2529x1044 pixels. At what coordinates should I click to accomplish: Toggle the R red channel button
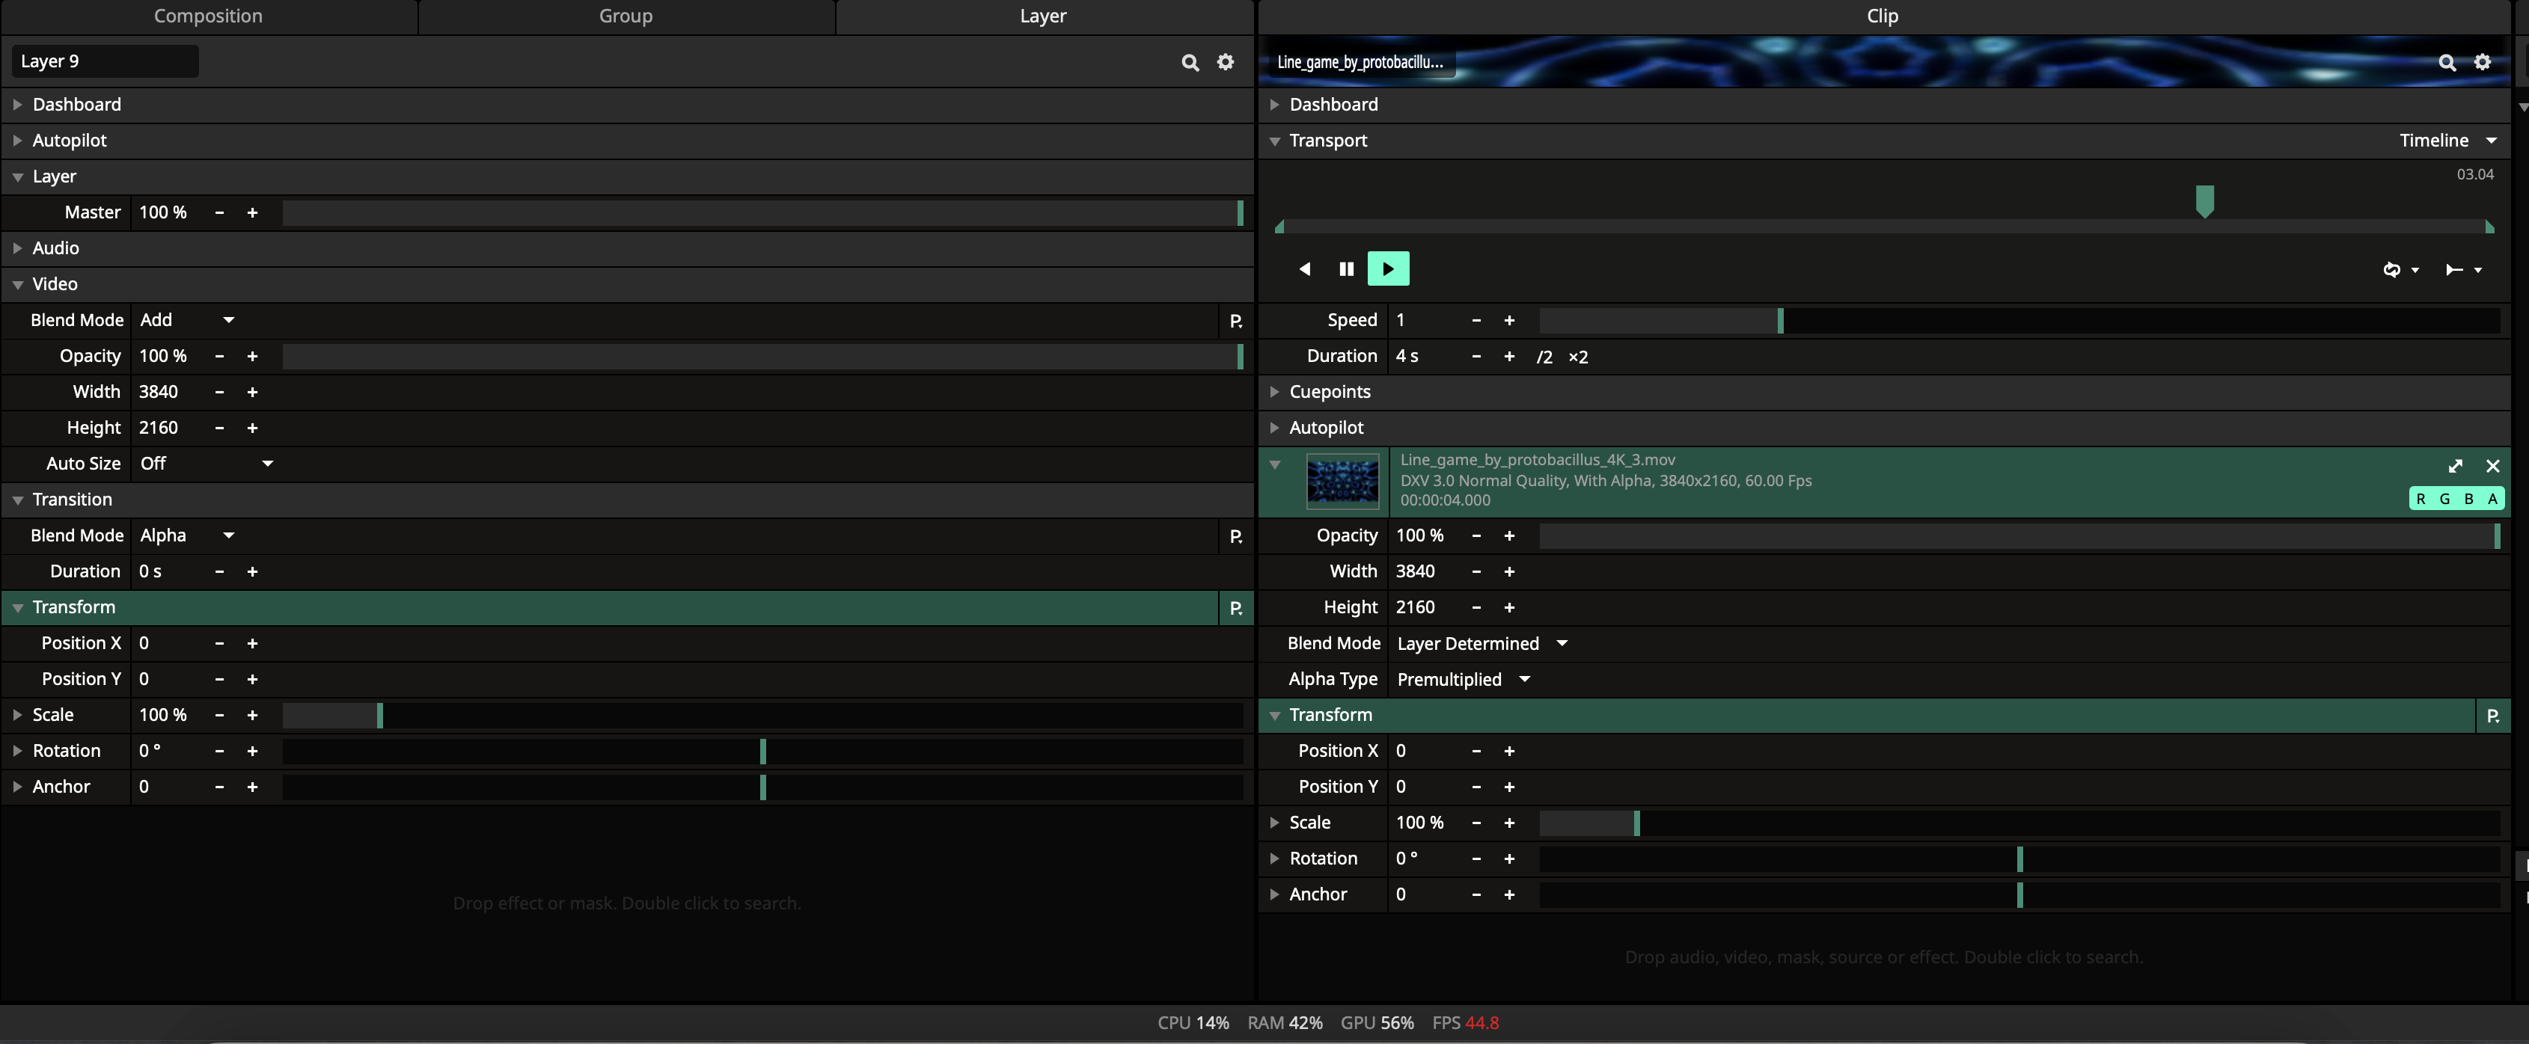coord(2420,500)
